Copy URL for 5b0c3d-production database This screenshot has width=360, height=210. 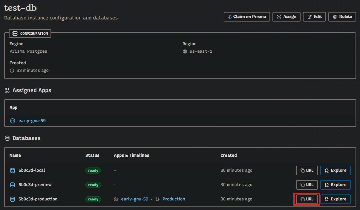click(x=307, y=199)
